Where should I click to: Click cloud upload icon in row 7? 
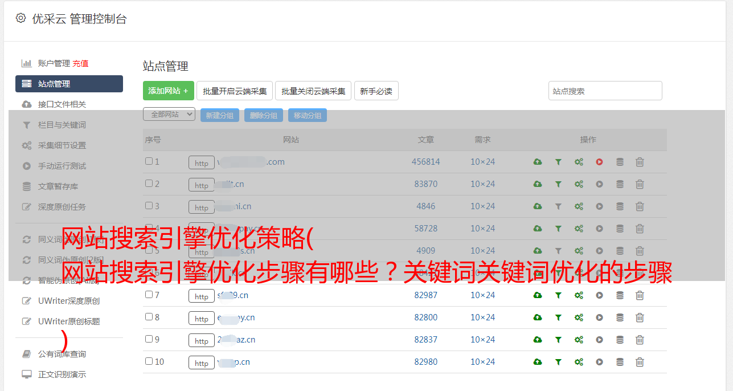coord(537,295)
